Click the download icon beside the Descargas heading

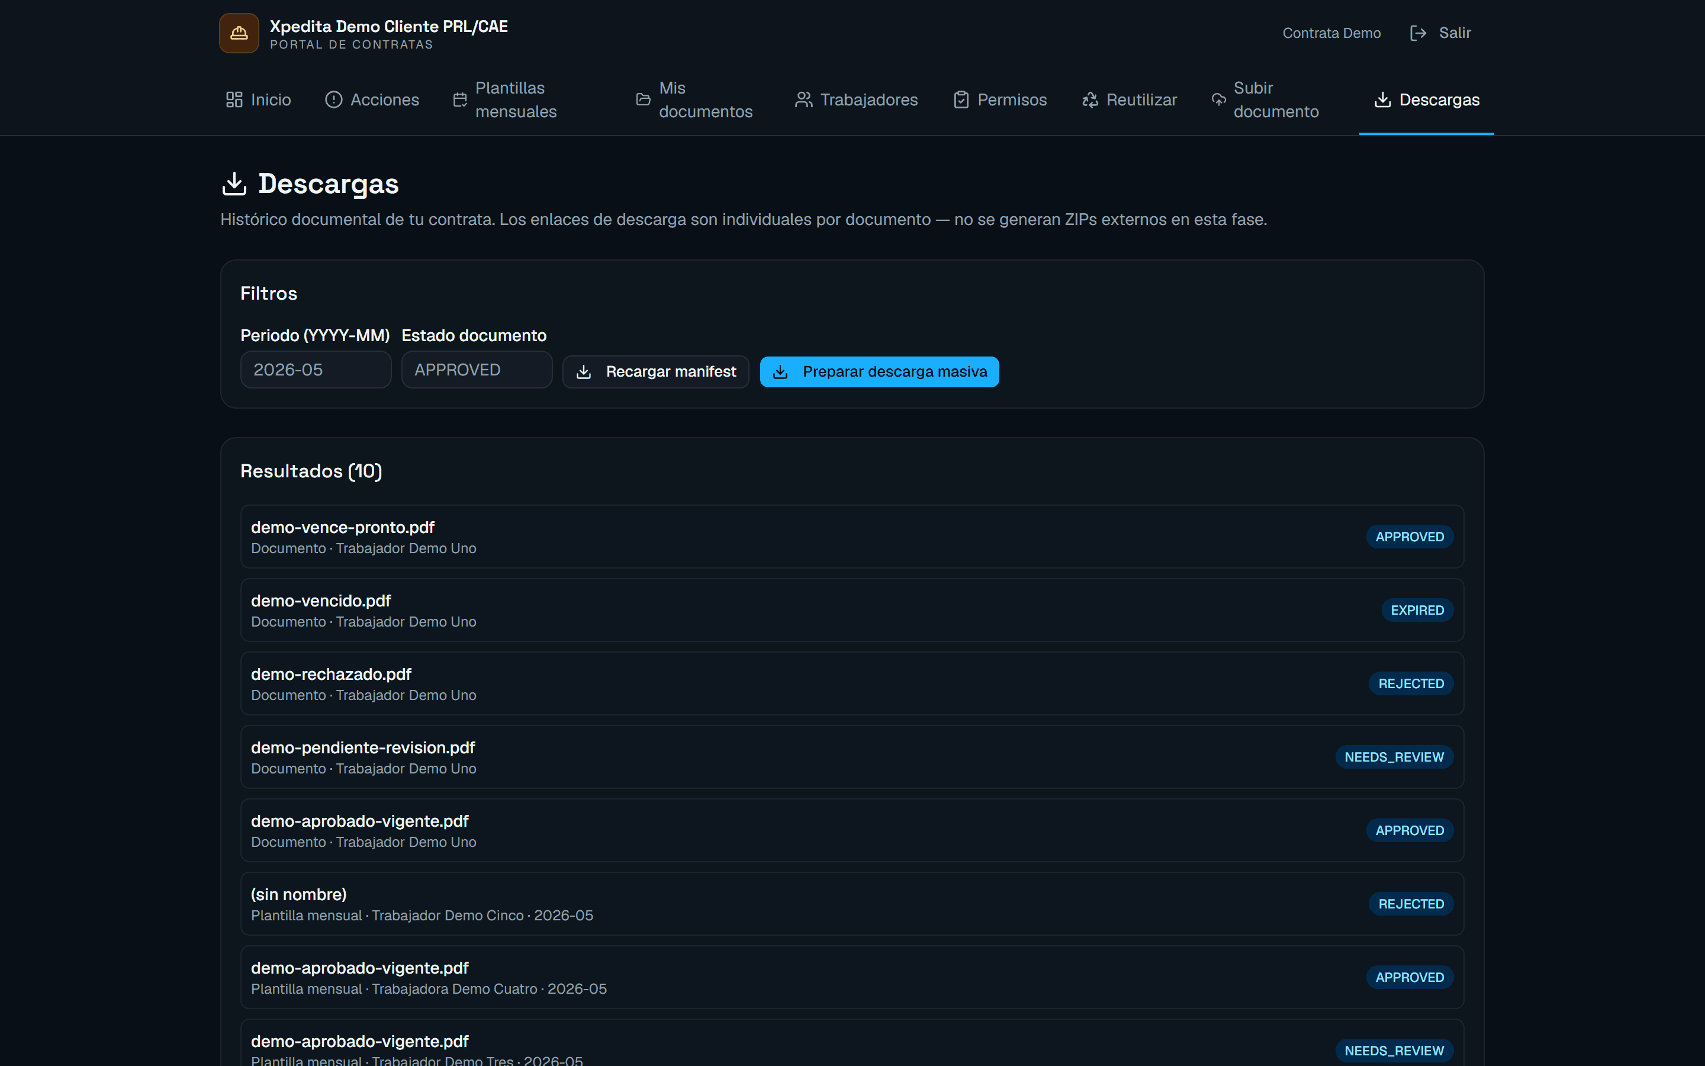coord(234,184)
